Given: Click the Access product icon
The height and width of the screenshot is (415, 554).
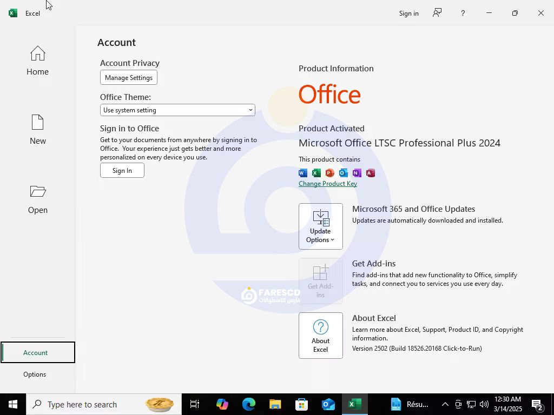Looking at the screenshot, I should coord(370,173).
